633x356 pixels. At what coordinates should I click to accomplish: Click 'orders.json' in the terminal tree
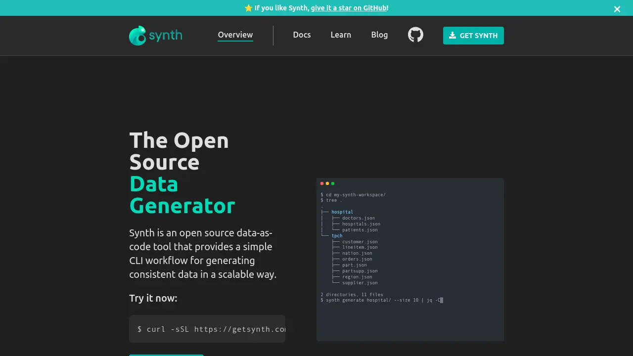tap(357, 259)
